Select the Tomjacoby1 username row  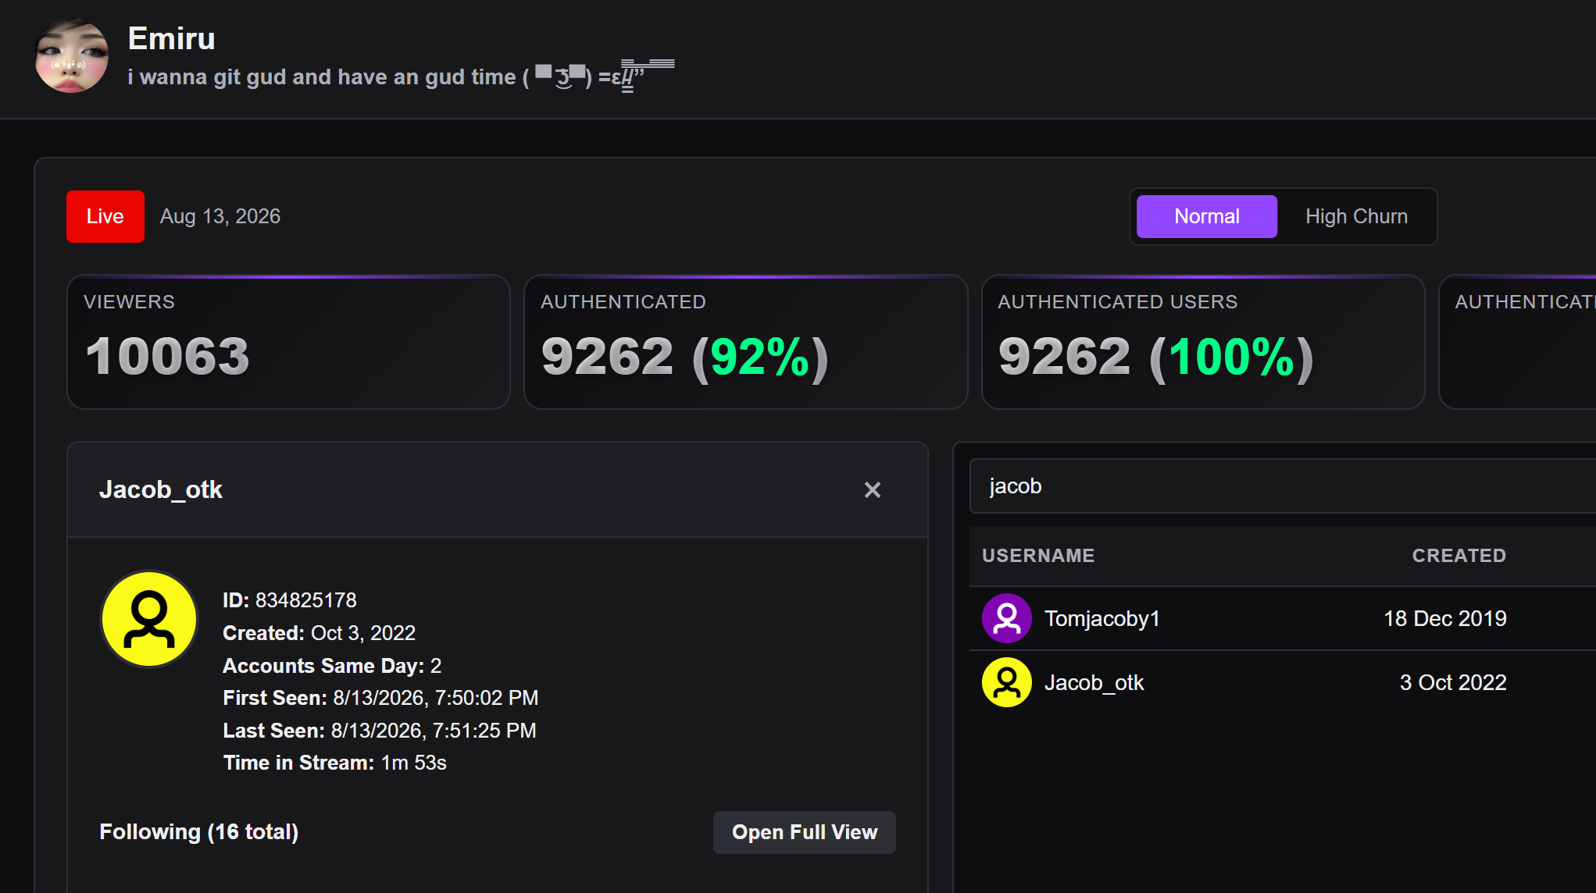coord(1282,618)
